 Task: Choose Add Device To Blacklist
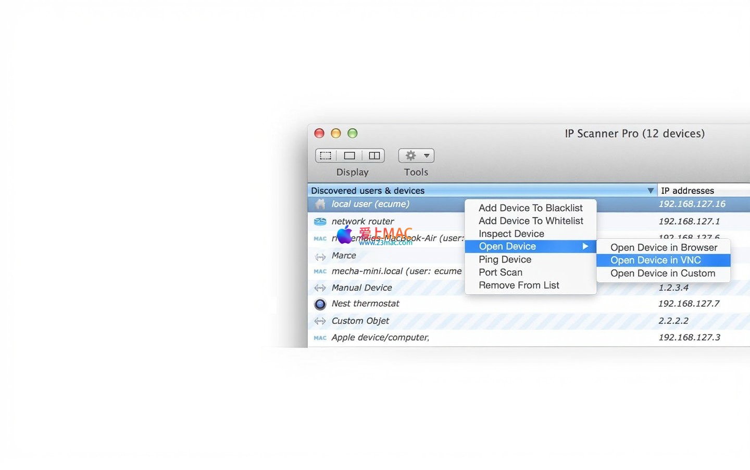pos(530,208)
